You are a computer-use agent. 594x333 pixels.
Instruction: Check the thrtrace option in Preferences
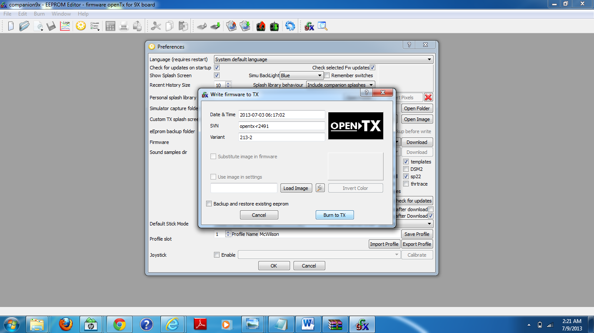[406, 184]
